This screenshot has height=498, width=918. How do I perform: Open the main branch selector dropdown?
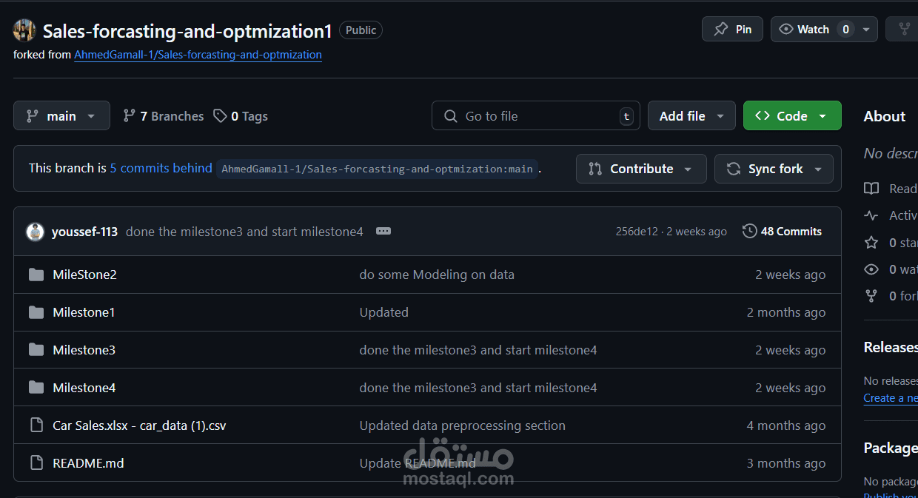pos(61,116)
